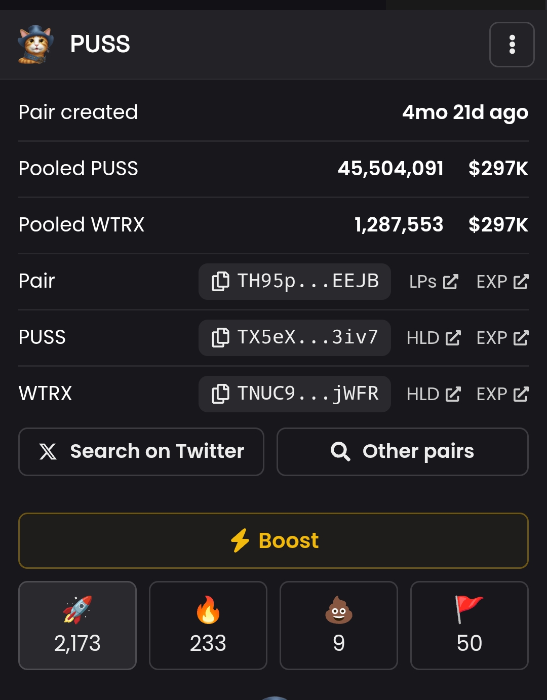
Task: Toggle the rocket reaction with 2,173 votes
Action: tap(77, 625)
